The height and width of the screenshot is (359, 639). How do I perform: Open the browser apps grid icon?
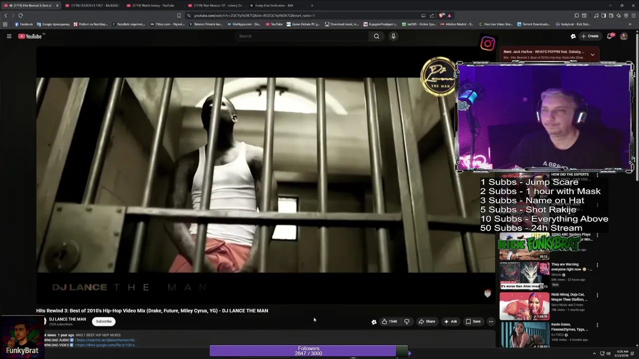(x=5, y=24)
